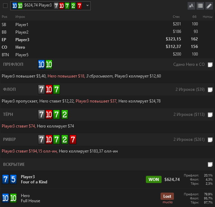Click the Нотсы column header

coord(207,17)
